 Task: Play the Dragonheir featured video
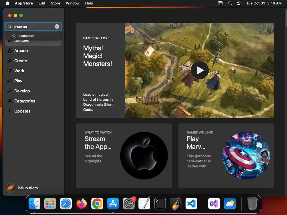click(x=200, y=70)
